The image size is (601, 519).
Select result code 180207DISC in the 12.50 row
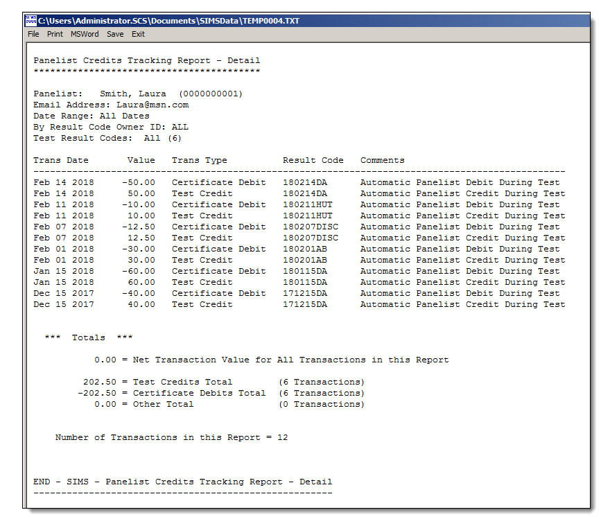pyautogui.click(x=311, y=238)
